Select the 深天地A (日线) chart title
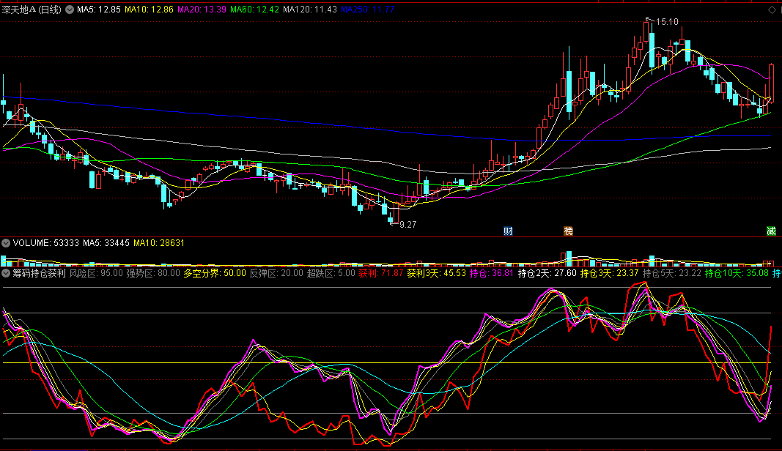 [x=32, y=10]
